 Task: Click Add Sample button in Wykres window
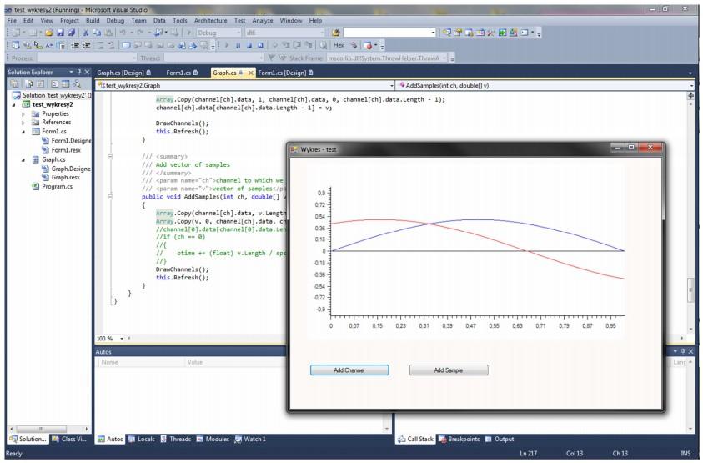[x=449, y=370]
